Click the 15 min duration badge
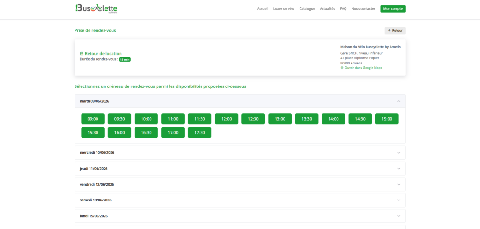480x229 pixels. [125, 59]
